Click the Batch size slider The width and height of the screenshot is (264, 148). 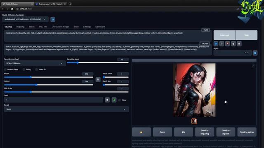pyautogui.click(x=115, y=85)
